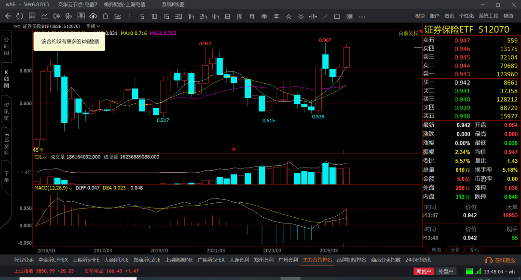Viewport: 521px width, 280px height.
Task: Switch to daily 日 K-line period
Action: [x=227, y=16]
